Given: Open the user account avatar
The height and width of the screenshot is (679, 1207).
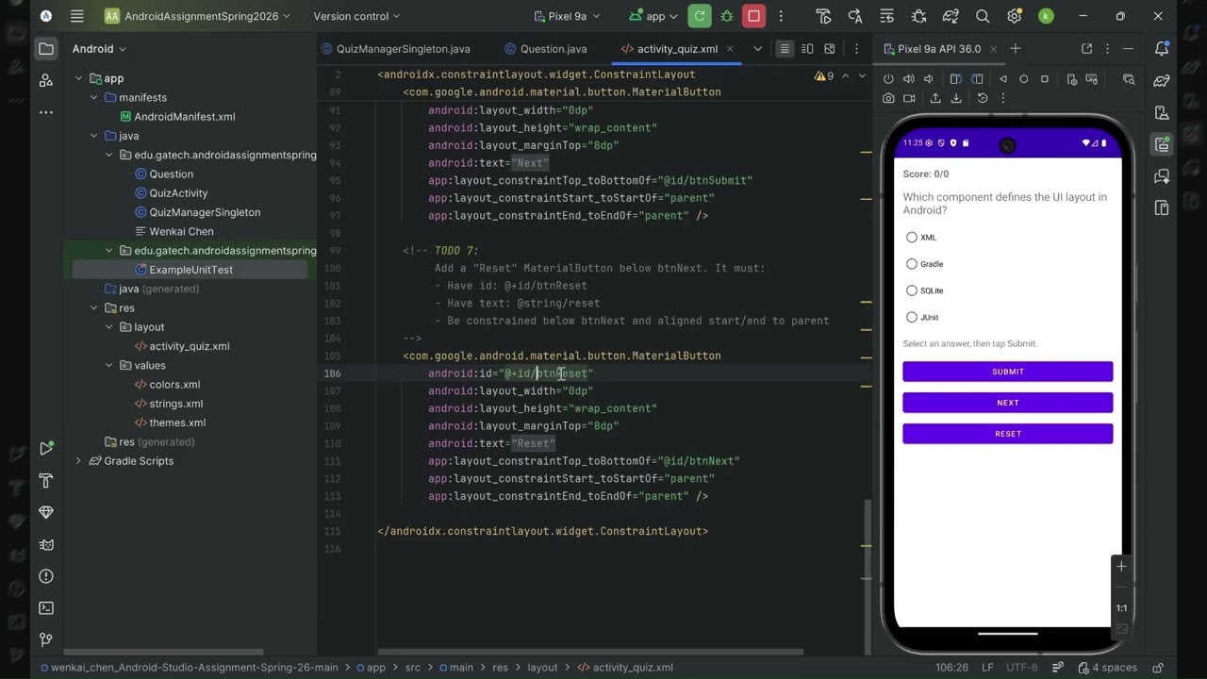Looking at the screenshot, I should click(1046, 16).
